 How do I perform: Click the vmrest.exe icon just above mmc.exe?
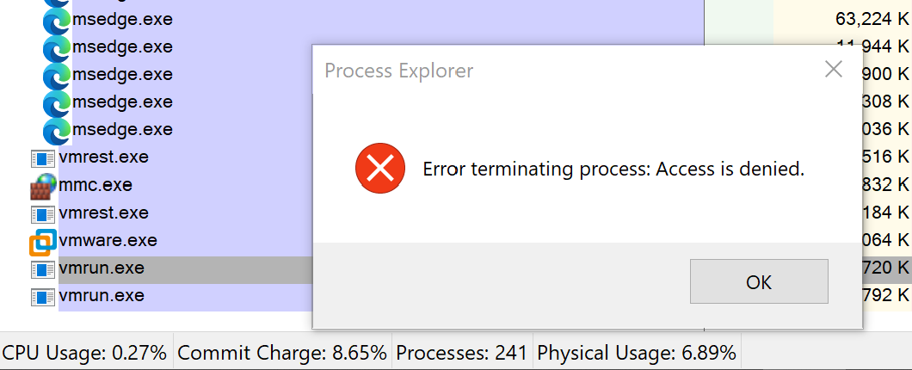point(42,158)
